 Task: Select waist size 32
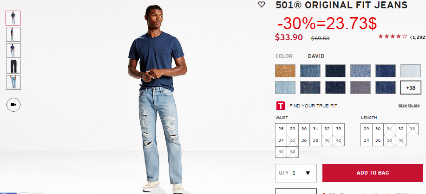tap(327, 129)
